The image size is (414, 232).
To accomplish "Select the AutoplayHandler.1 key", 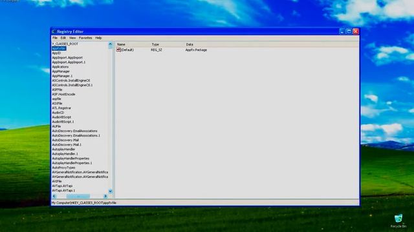I will tap(65, 153).
